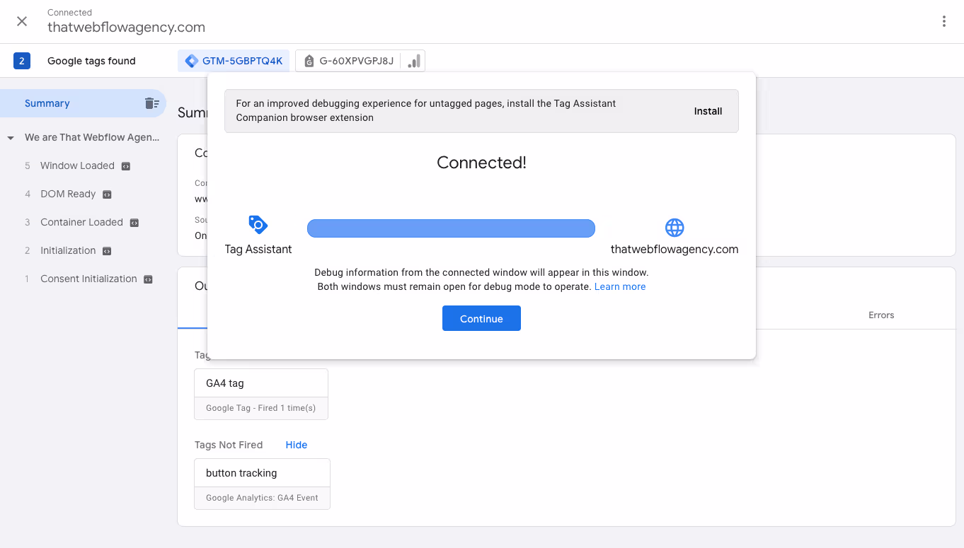
Task: Click the blue connection progress bar
Action: (451, 228)
